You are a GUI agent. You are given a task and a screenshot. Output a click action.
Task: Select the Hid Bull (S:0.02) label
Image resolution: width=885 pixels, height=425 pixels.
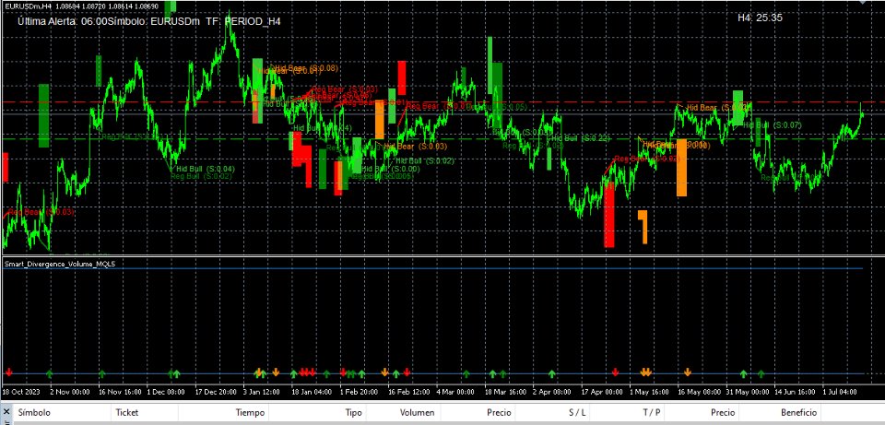point(424,160)
